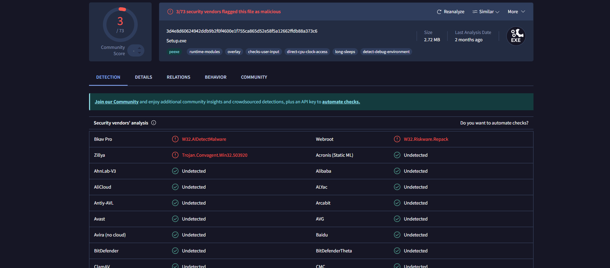Click the alert icon next to W32.Riskware.Repack
The height and width of the screenshot is (268, 610).
coord(397,139)
